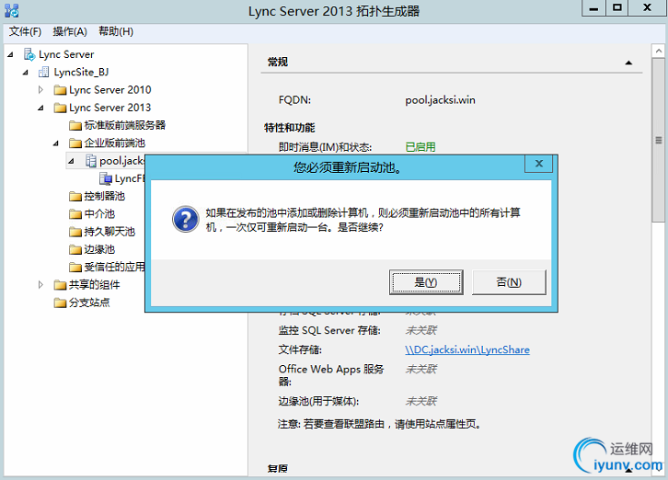This screenshot has width=668, height=480.
Task: Click 未关联 next to Office Web Apps 服务器
Action: (x=420, y=369)
